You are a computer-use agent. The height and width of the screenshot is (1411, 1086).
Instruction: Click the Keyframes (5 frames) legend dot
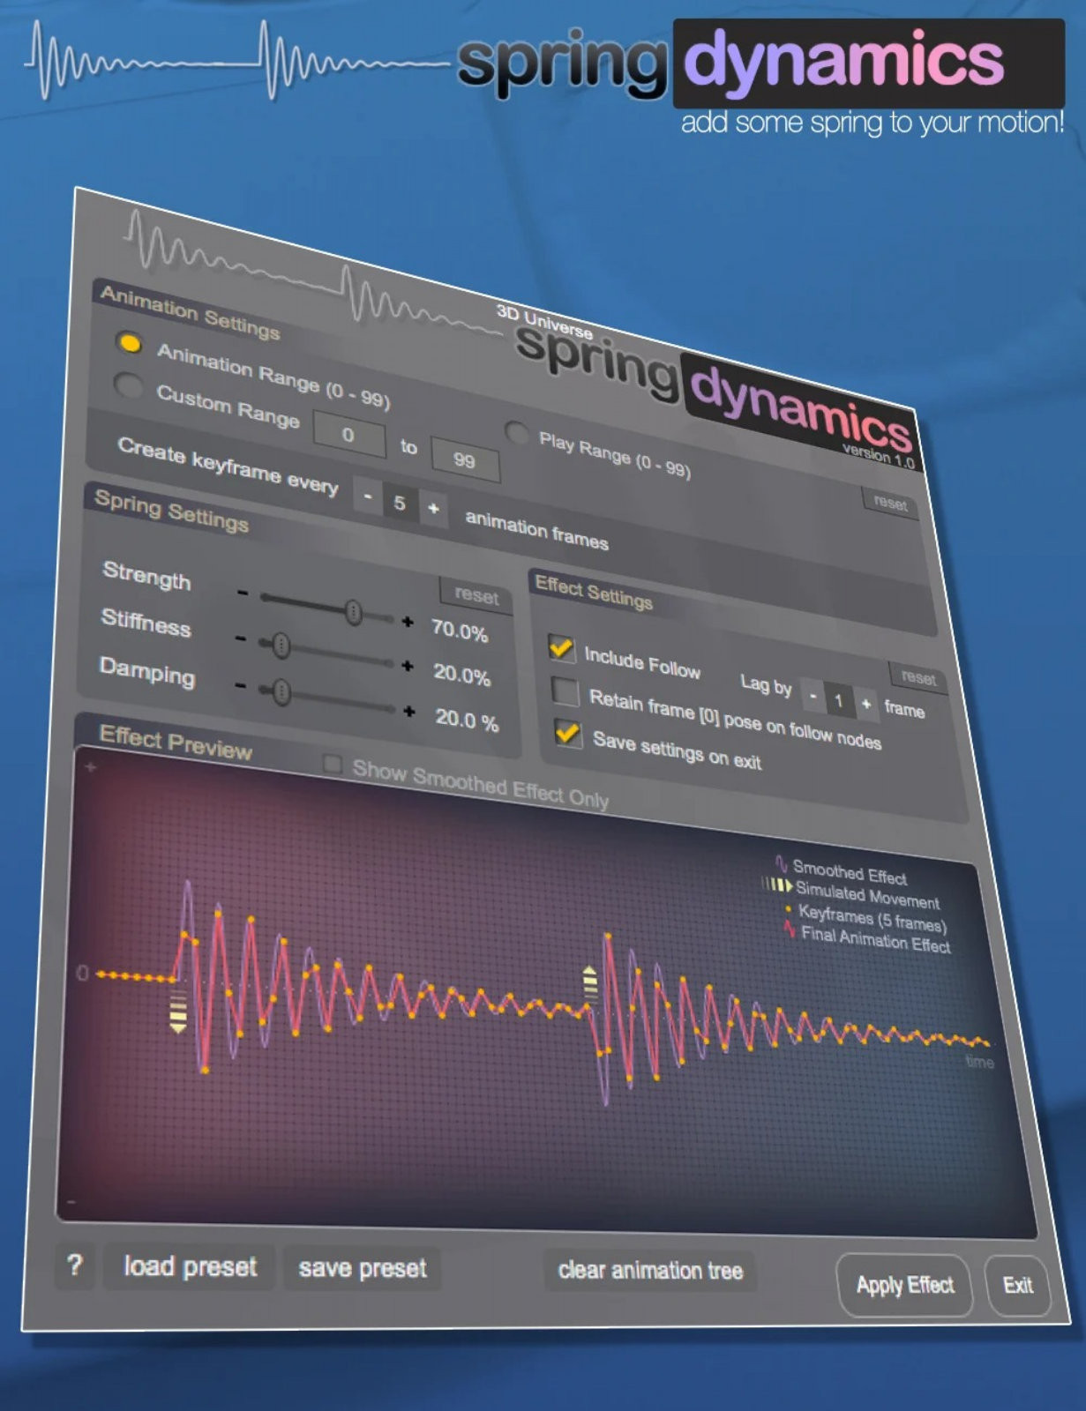[x=788, y=908]
